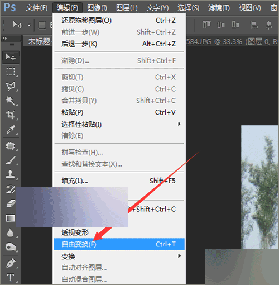Select the Patch healing tool

pyautogui.click(x=11, y=146)
